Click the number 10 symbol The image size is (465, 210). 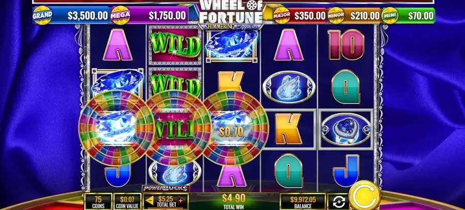click(x=346, y=44)
